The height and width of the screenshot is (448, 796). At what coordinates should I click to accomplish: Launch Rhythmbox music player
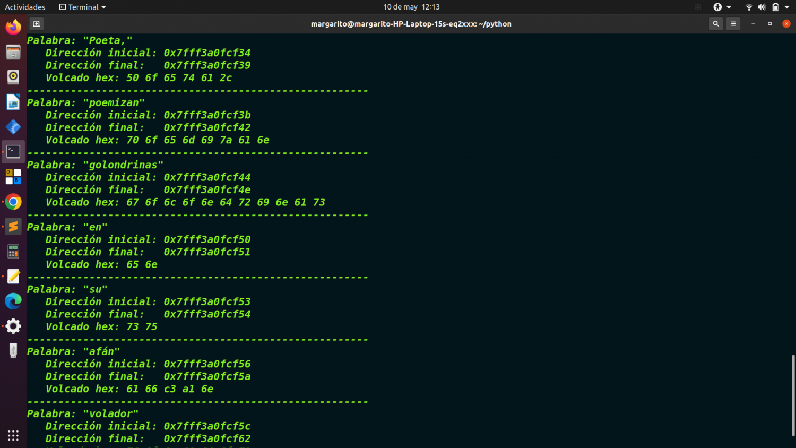pos(13,77)
